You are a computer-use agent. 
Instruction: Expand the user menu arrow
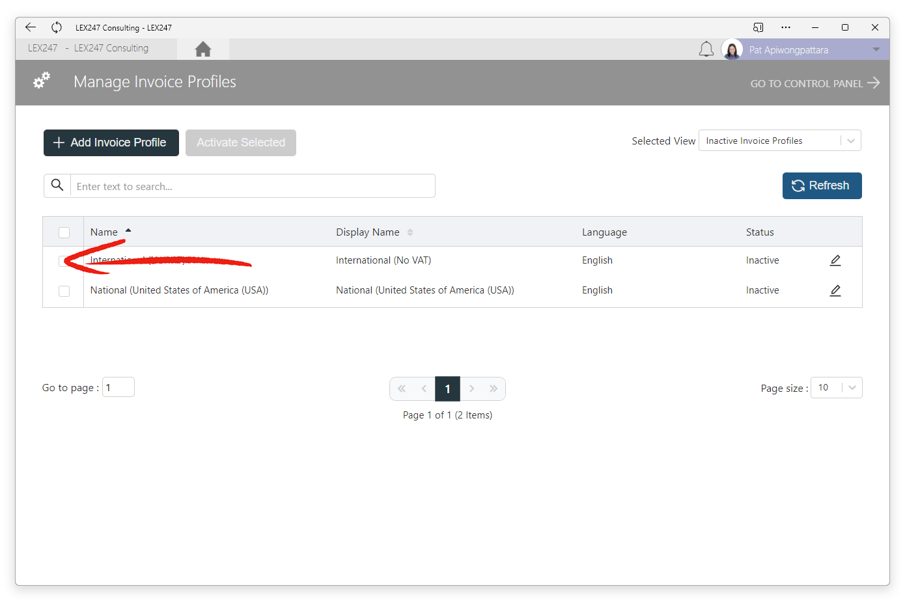coord(876,49)
